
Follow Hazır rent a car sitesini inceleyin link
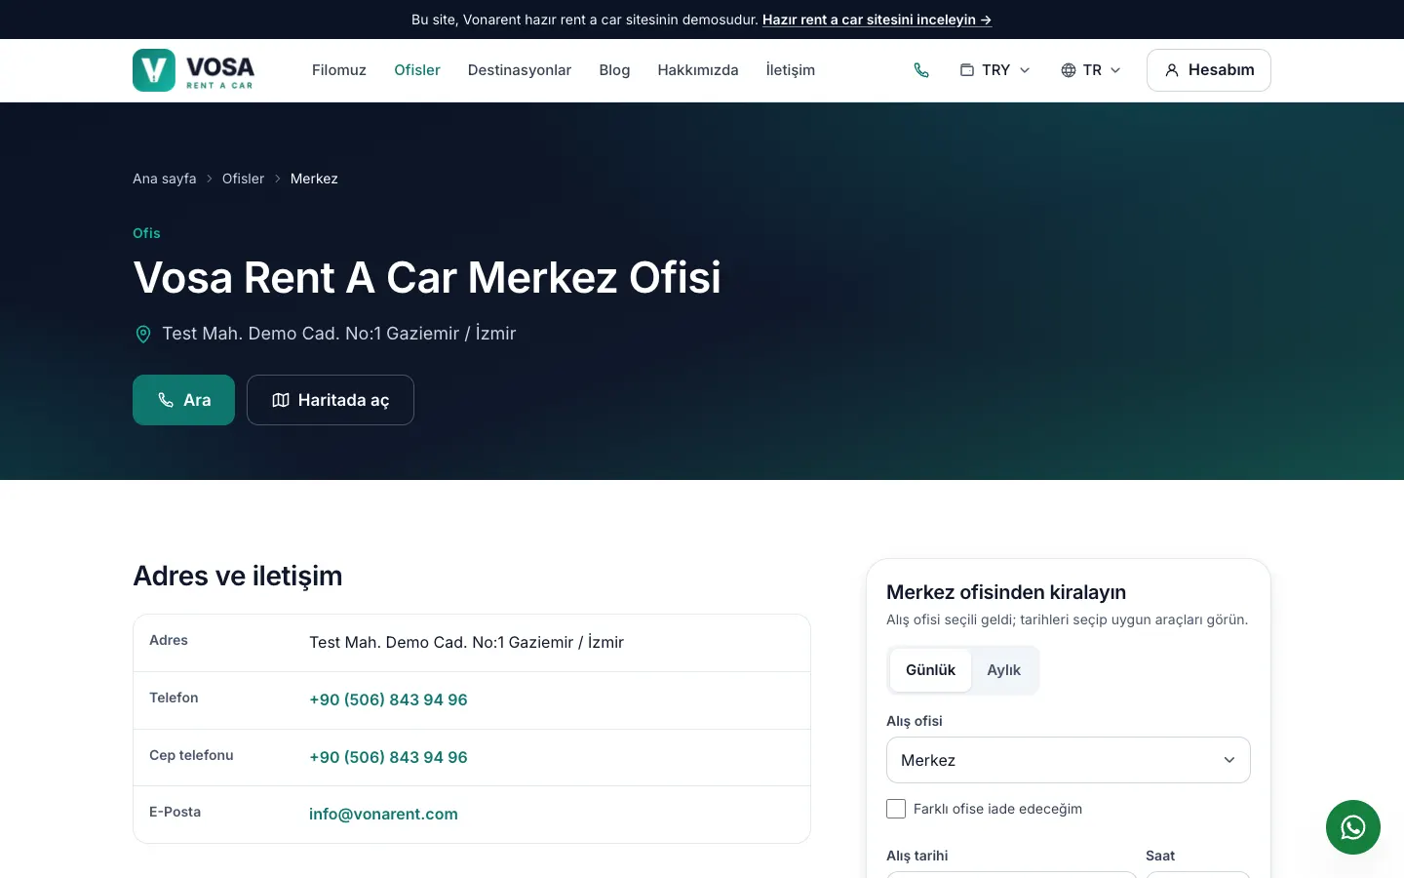pos(877,20)
